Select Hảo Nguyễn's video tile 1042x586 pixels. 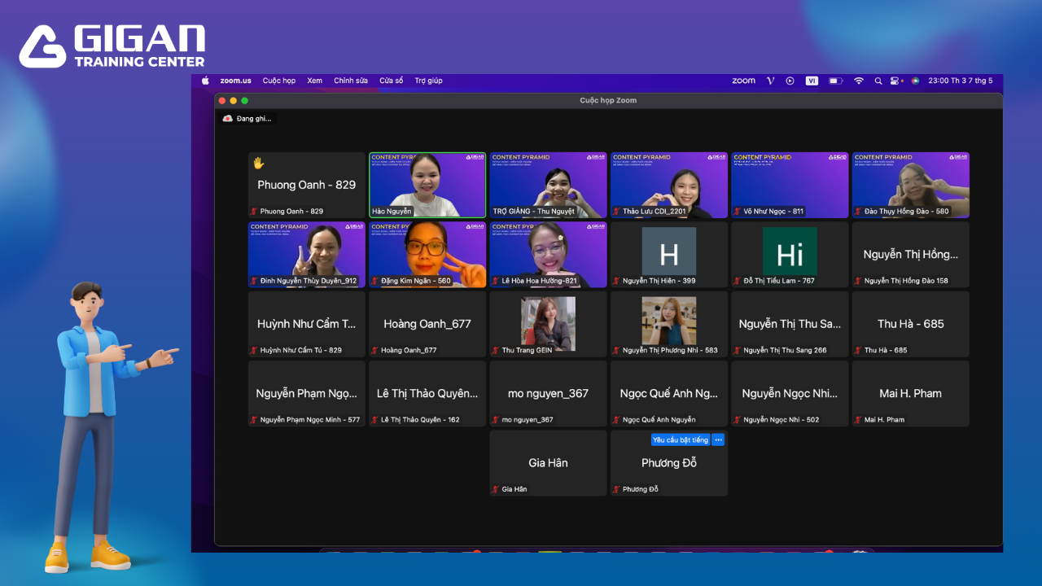click(427, 185)
